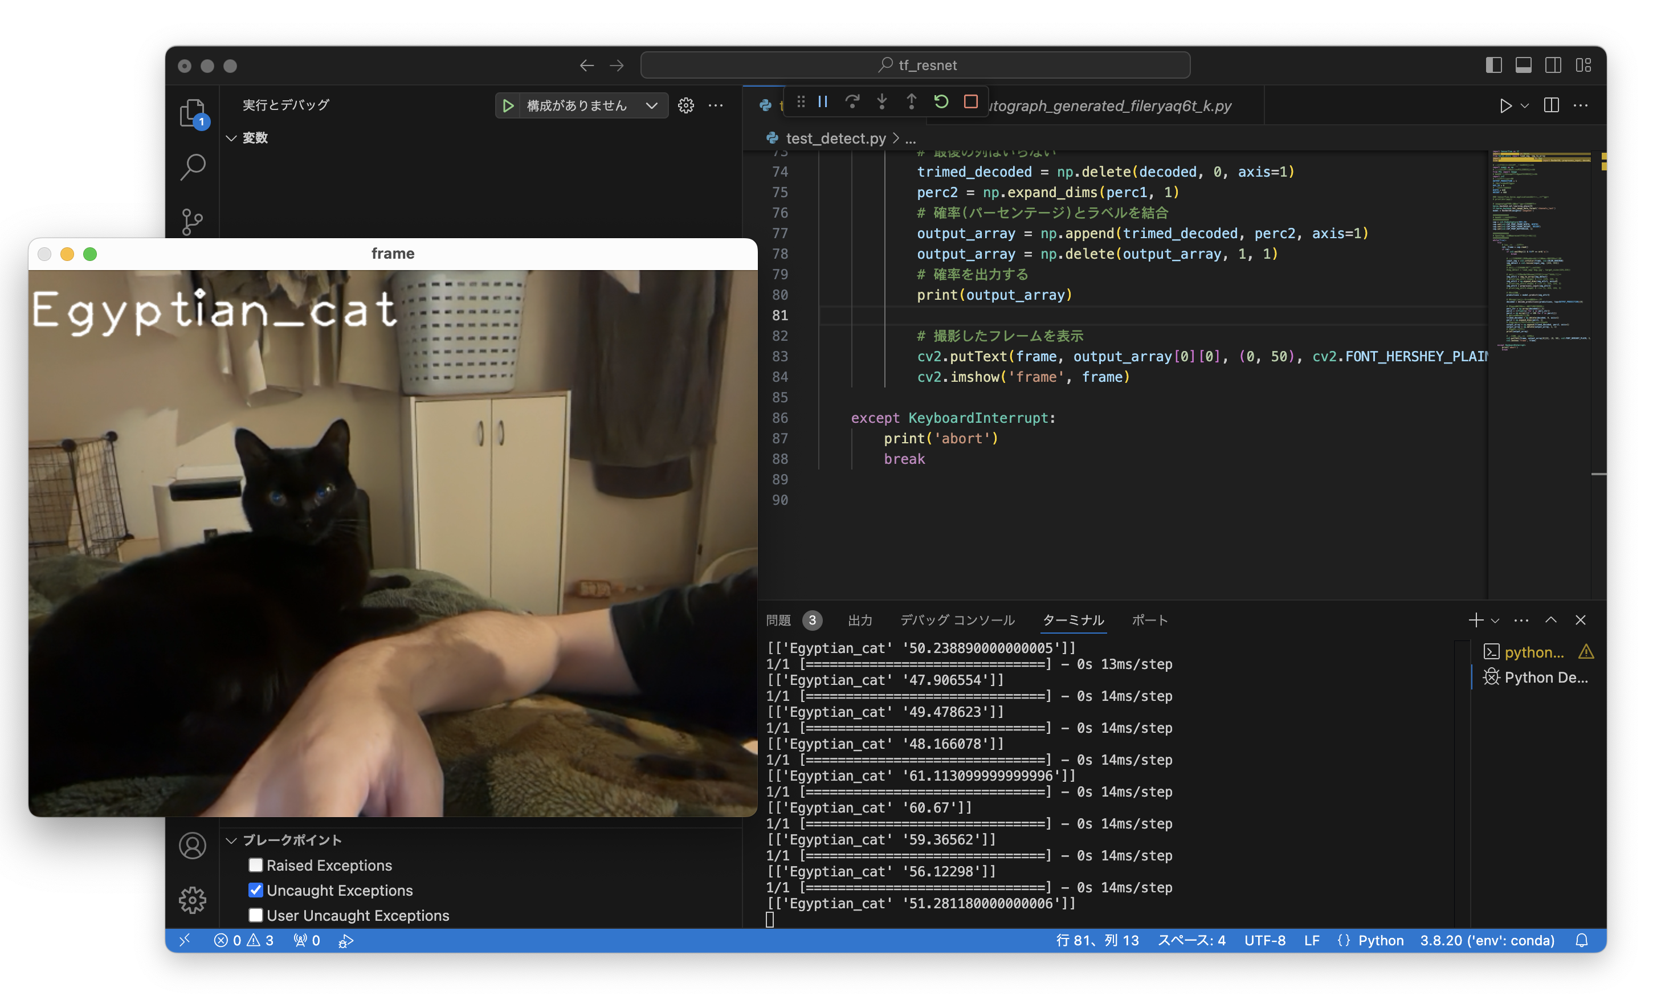Stop debugging with the red square

(970, 101)
